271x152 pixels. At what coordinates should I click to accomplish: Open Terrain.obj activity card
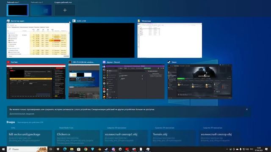click(x=173, y=138)
